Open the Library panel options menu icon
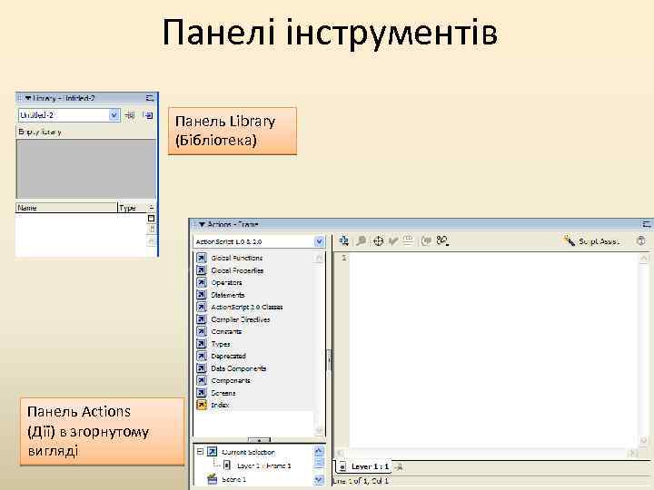This screenshot has height=490, width=654. (x=150, y=98)
